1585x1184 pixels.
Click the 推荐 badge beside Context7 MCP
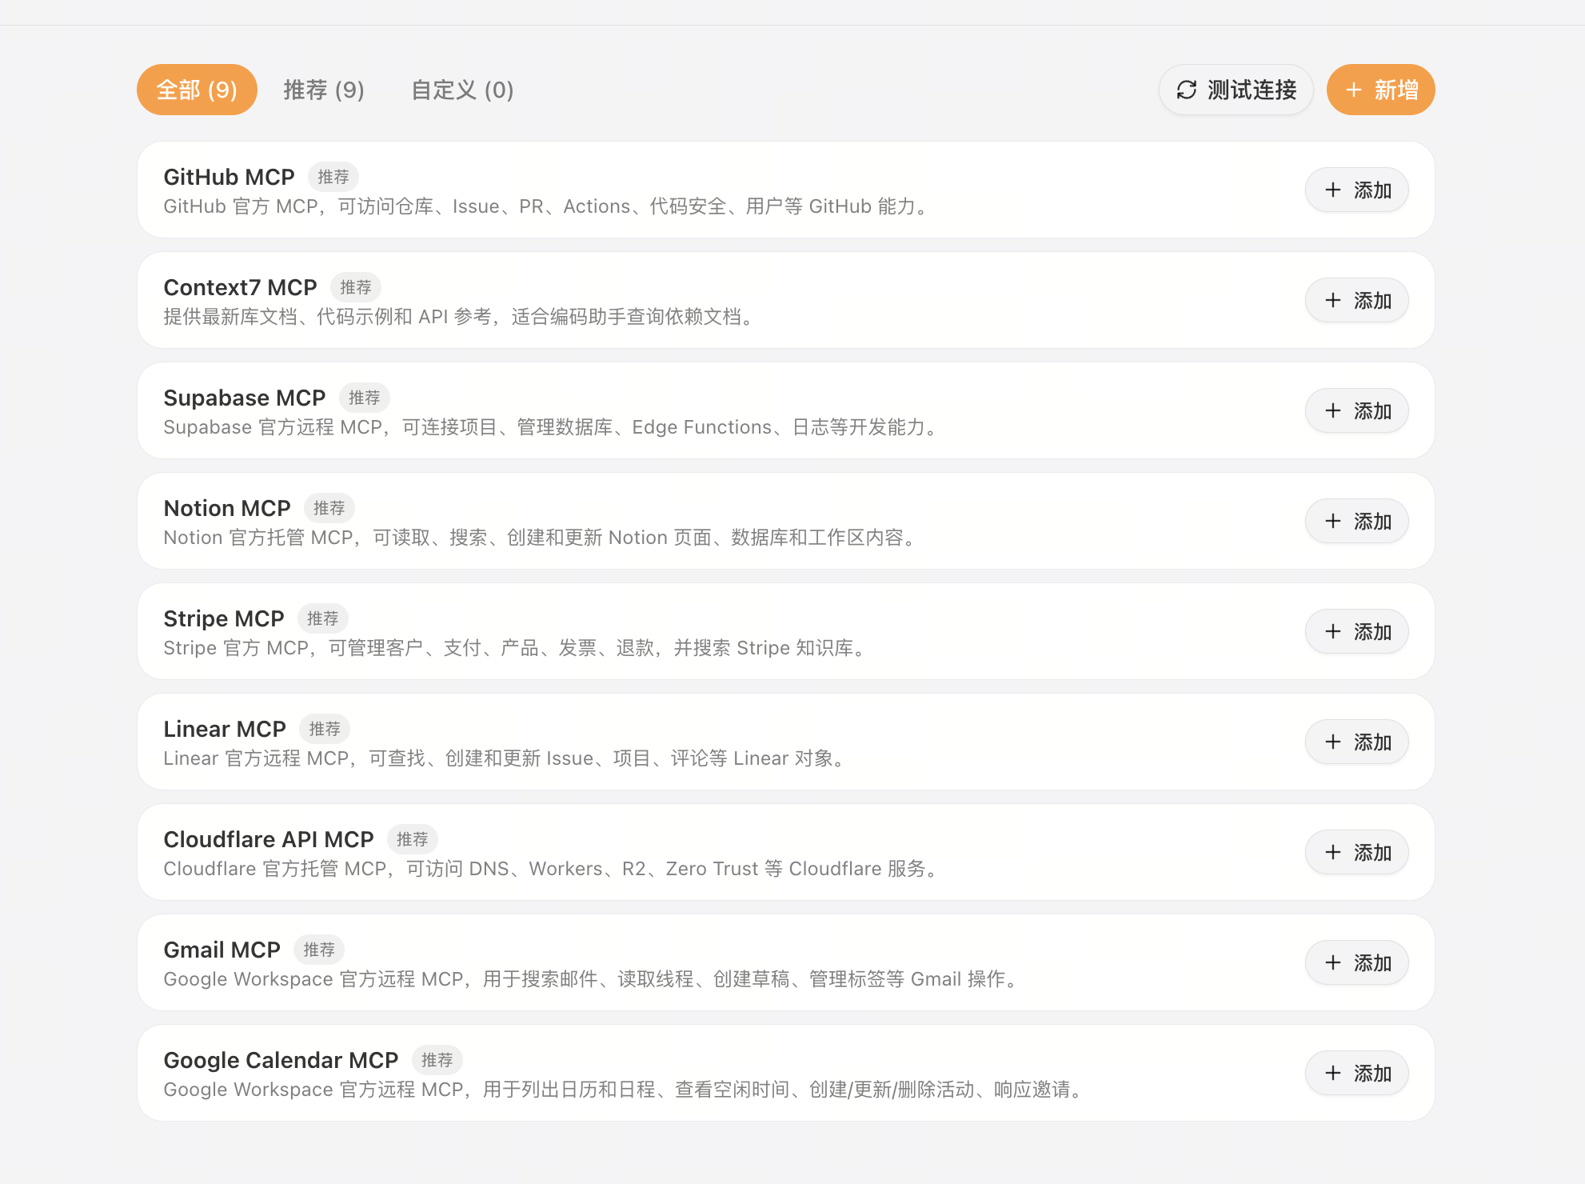tap(356, 287)
